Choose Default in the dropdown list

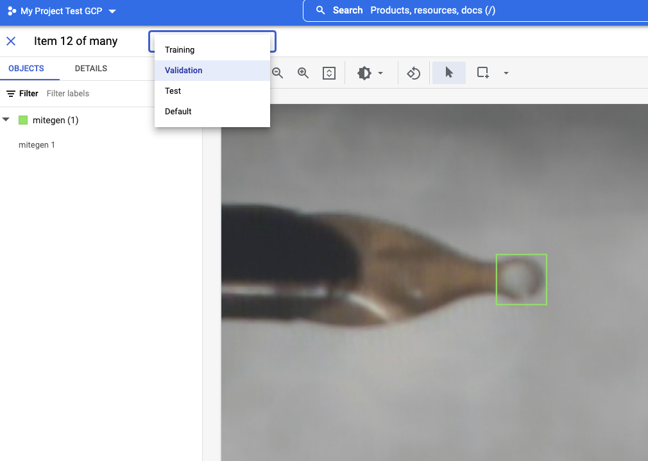[212, 112]
